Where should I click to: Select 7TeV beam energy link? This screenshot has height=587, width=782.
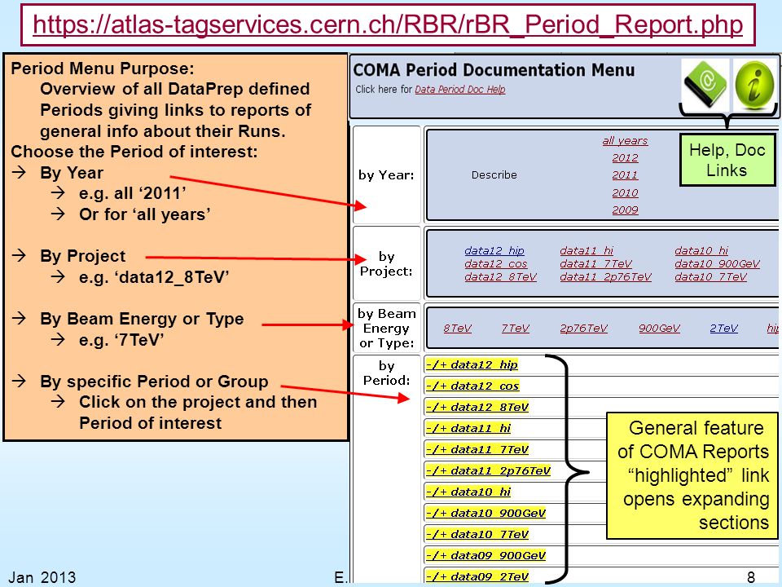point(515,329)
